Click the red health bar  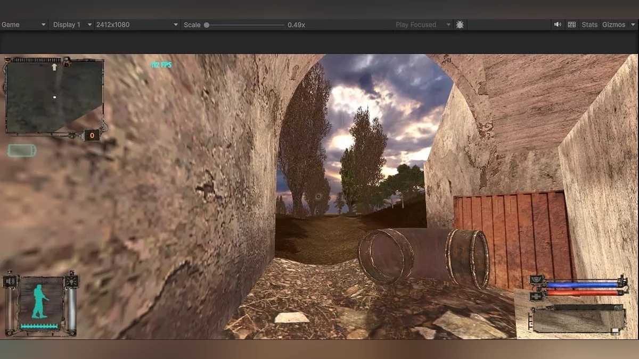pyautogui.click(x=581, y=293)
